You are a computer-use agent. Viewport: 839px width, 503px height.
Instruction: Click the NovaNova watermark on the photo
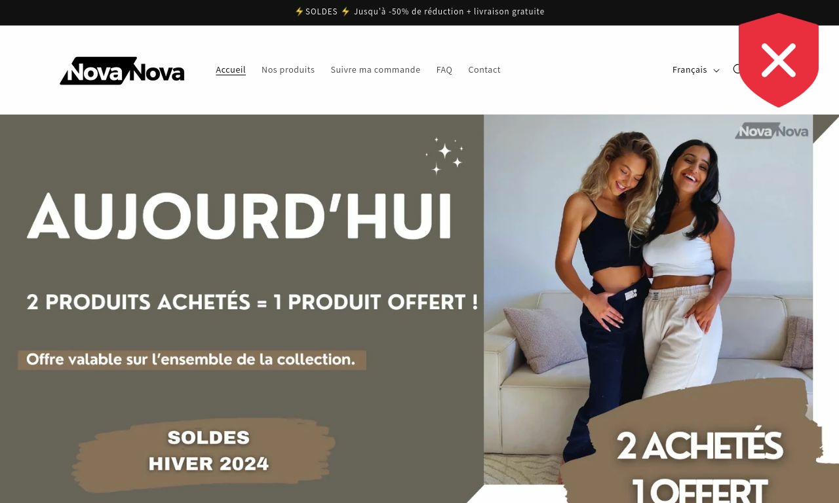(771, 131)
